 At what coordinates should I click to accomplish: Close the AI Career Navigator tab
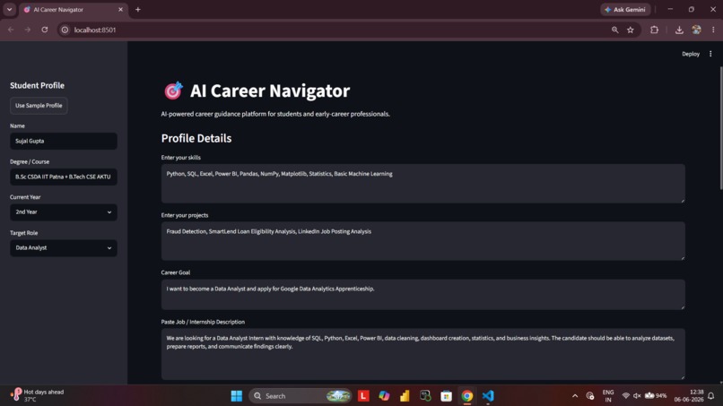pyautogui.click(x=121, y=9)
